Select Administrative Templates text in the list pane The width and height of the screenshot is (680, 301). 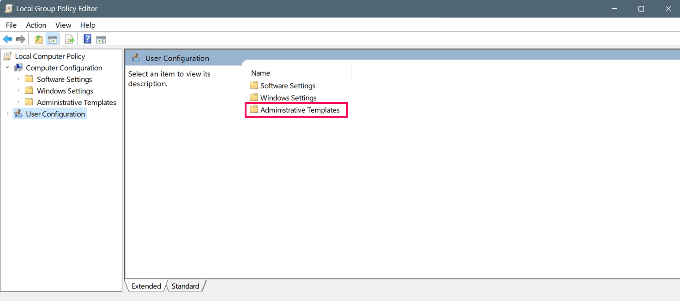(x=300, y=110)
